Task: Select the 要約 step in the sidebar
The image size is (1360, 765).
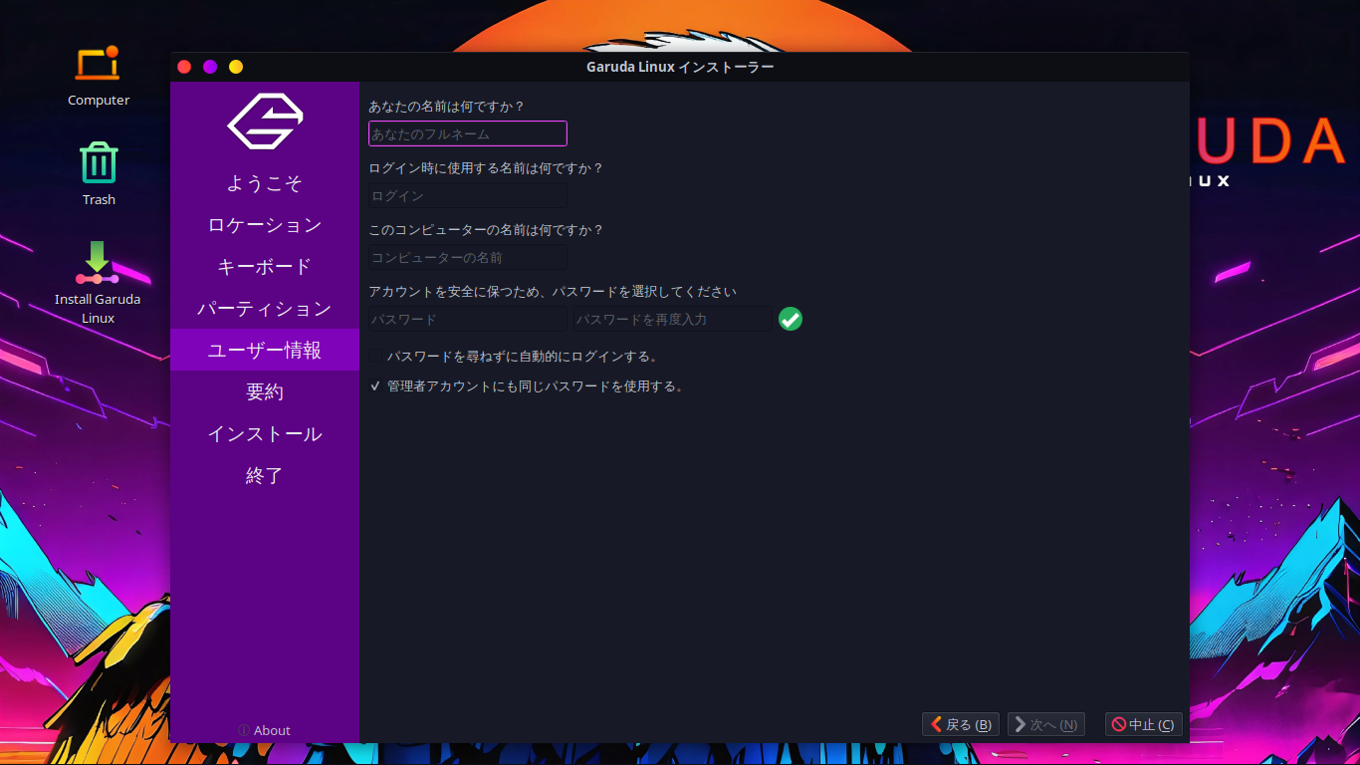Action: [x=265, y=392]
